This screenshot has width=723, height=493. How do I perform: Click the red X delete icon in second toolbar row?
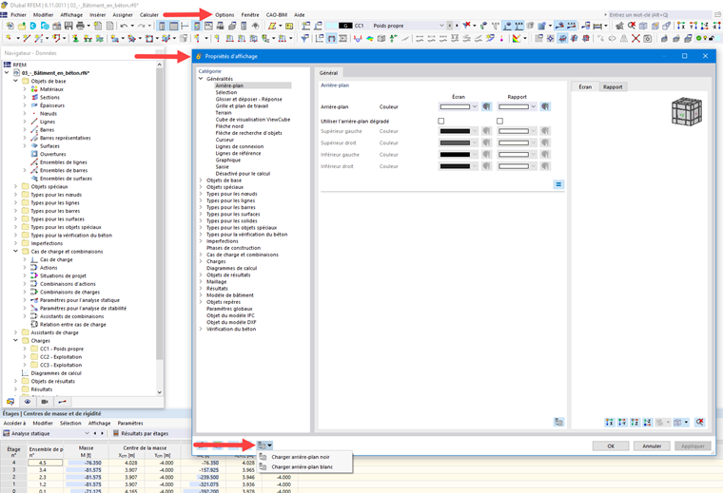pos(635,39)
